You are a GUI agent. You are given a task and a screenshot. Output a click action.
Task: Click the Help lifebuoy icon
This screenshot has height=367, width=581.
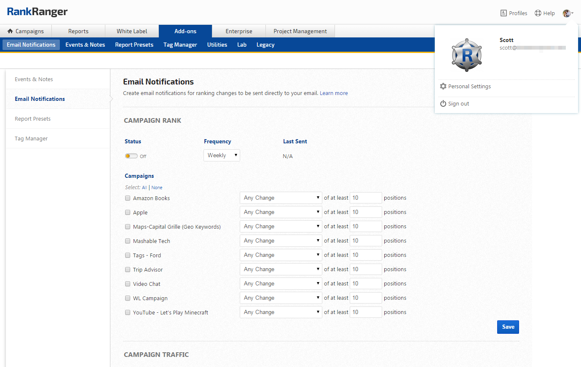pos(538,13)
